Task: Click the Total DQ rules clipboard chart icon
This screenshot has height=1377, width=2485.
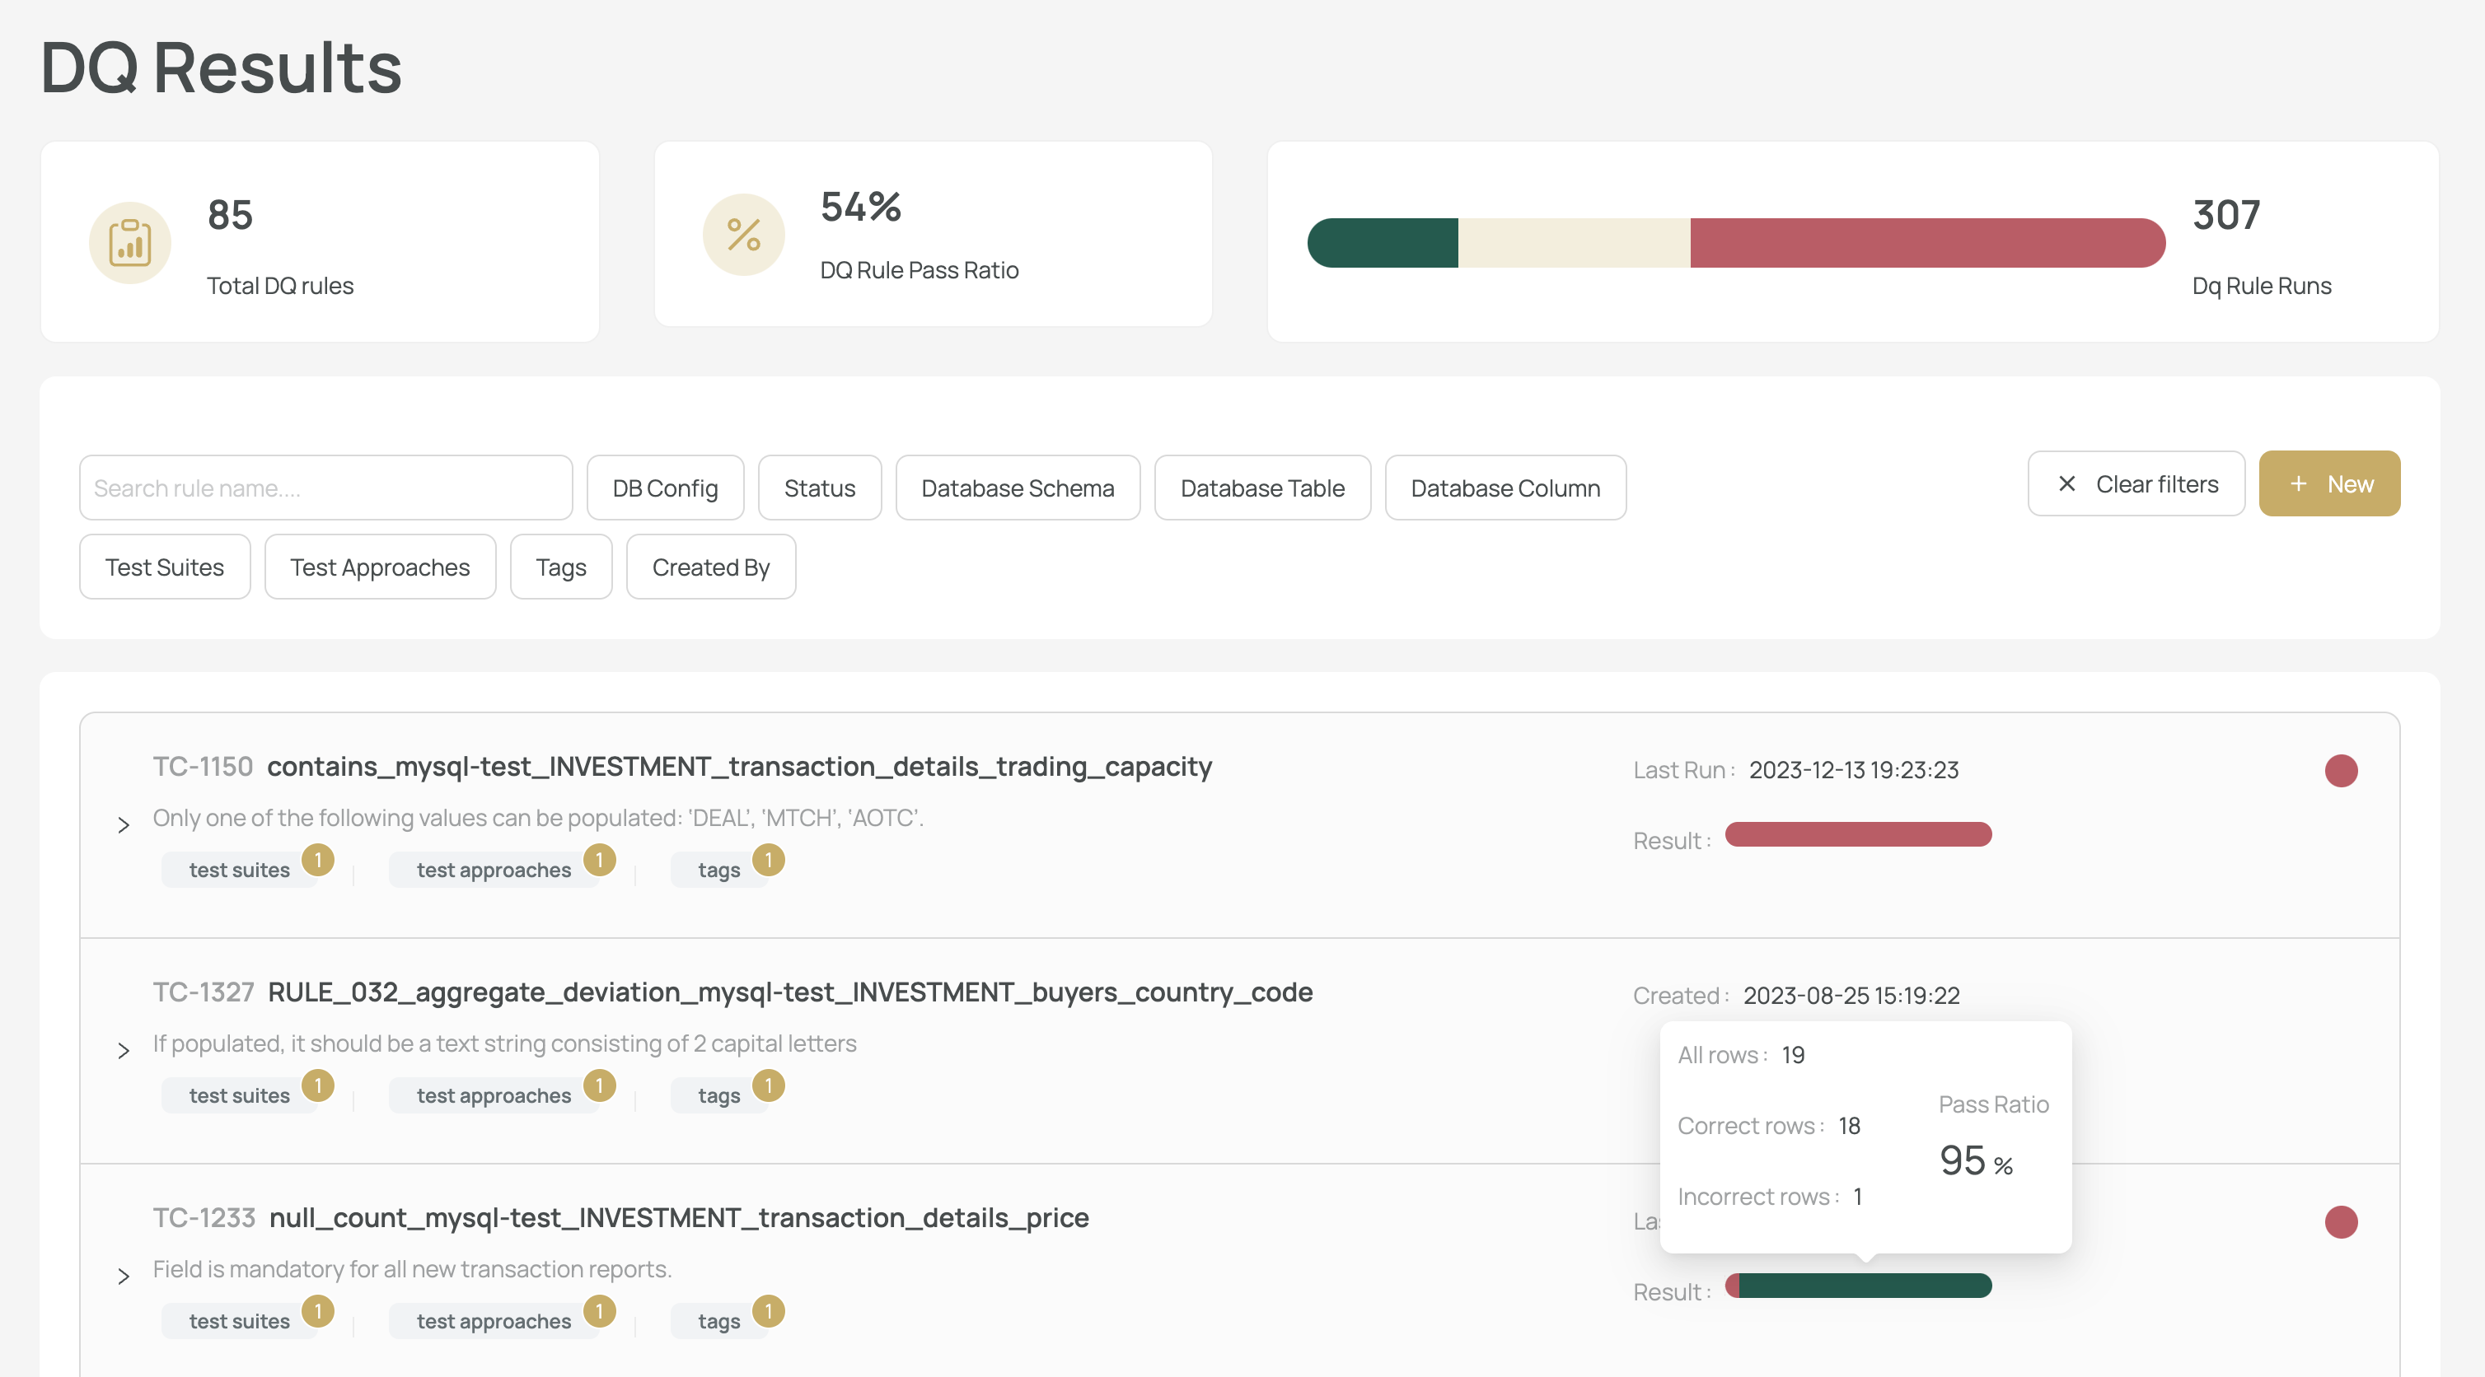Action: pyautogui.click(x=130, y=243)
